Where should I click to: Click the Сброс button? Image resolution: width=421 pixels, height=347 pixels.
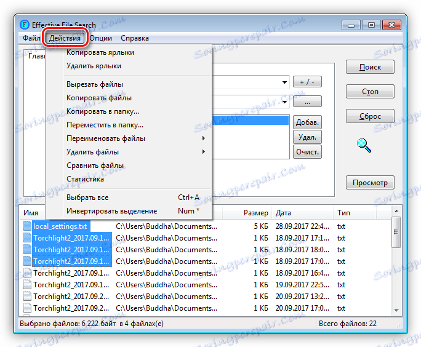[370, 116]
